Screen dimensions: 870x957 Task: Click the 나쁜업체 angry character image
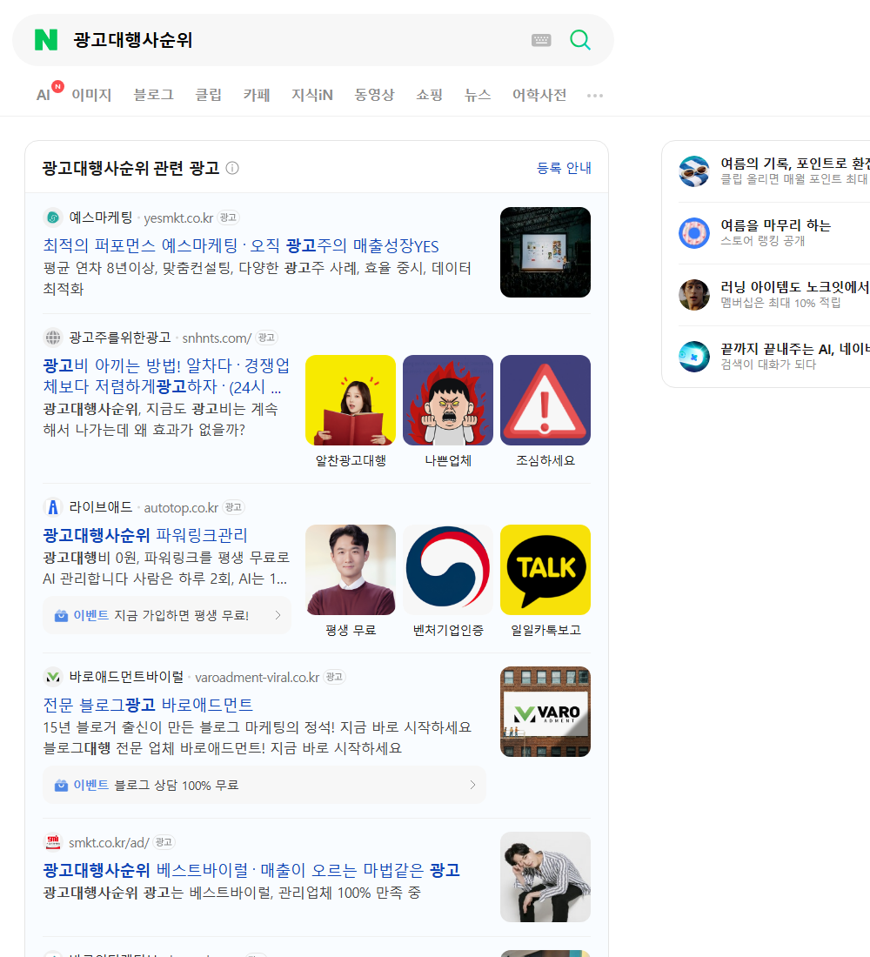pyautogui.click(x=448, y=400)
